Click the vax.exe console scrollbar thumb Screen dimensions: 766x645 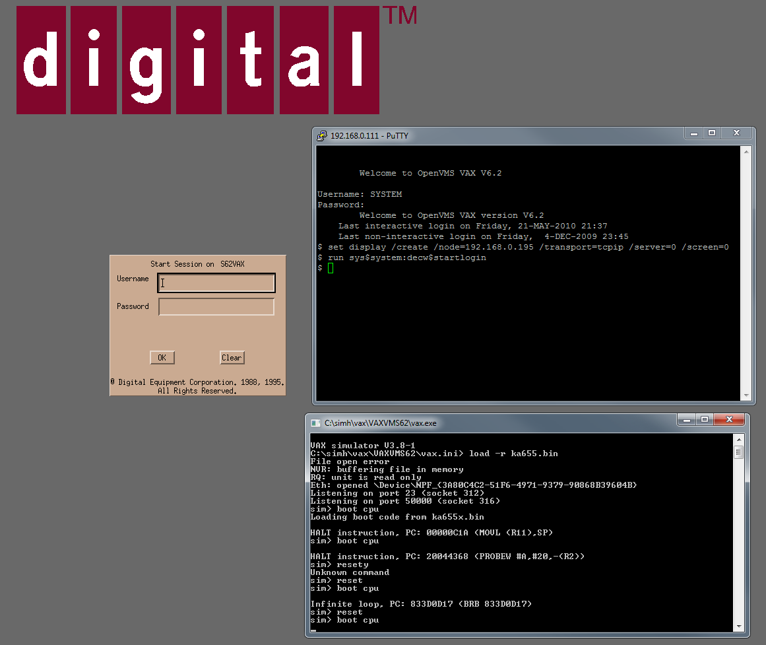tap(739, 452)
